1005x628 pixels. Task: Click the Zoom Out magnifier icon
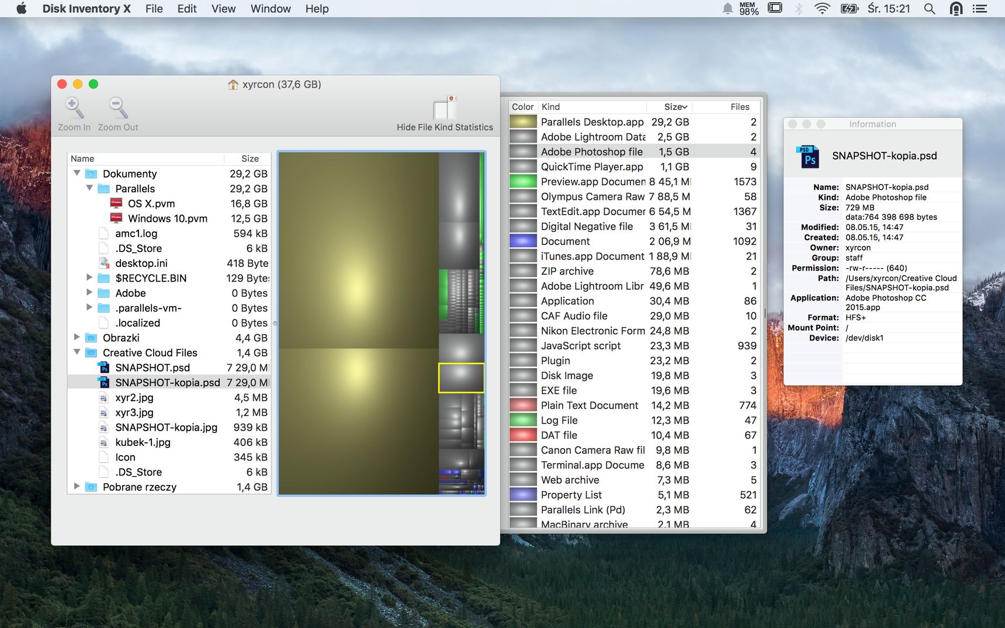(118, 107)
